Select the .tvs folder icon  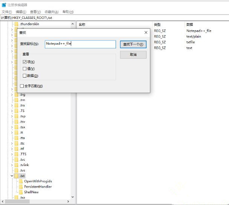[x=17, y=171]
